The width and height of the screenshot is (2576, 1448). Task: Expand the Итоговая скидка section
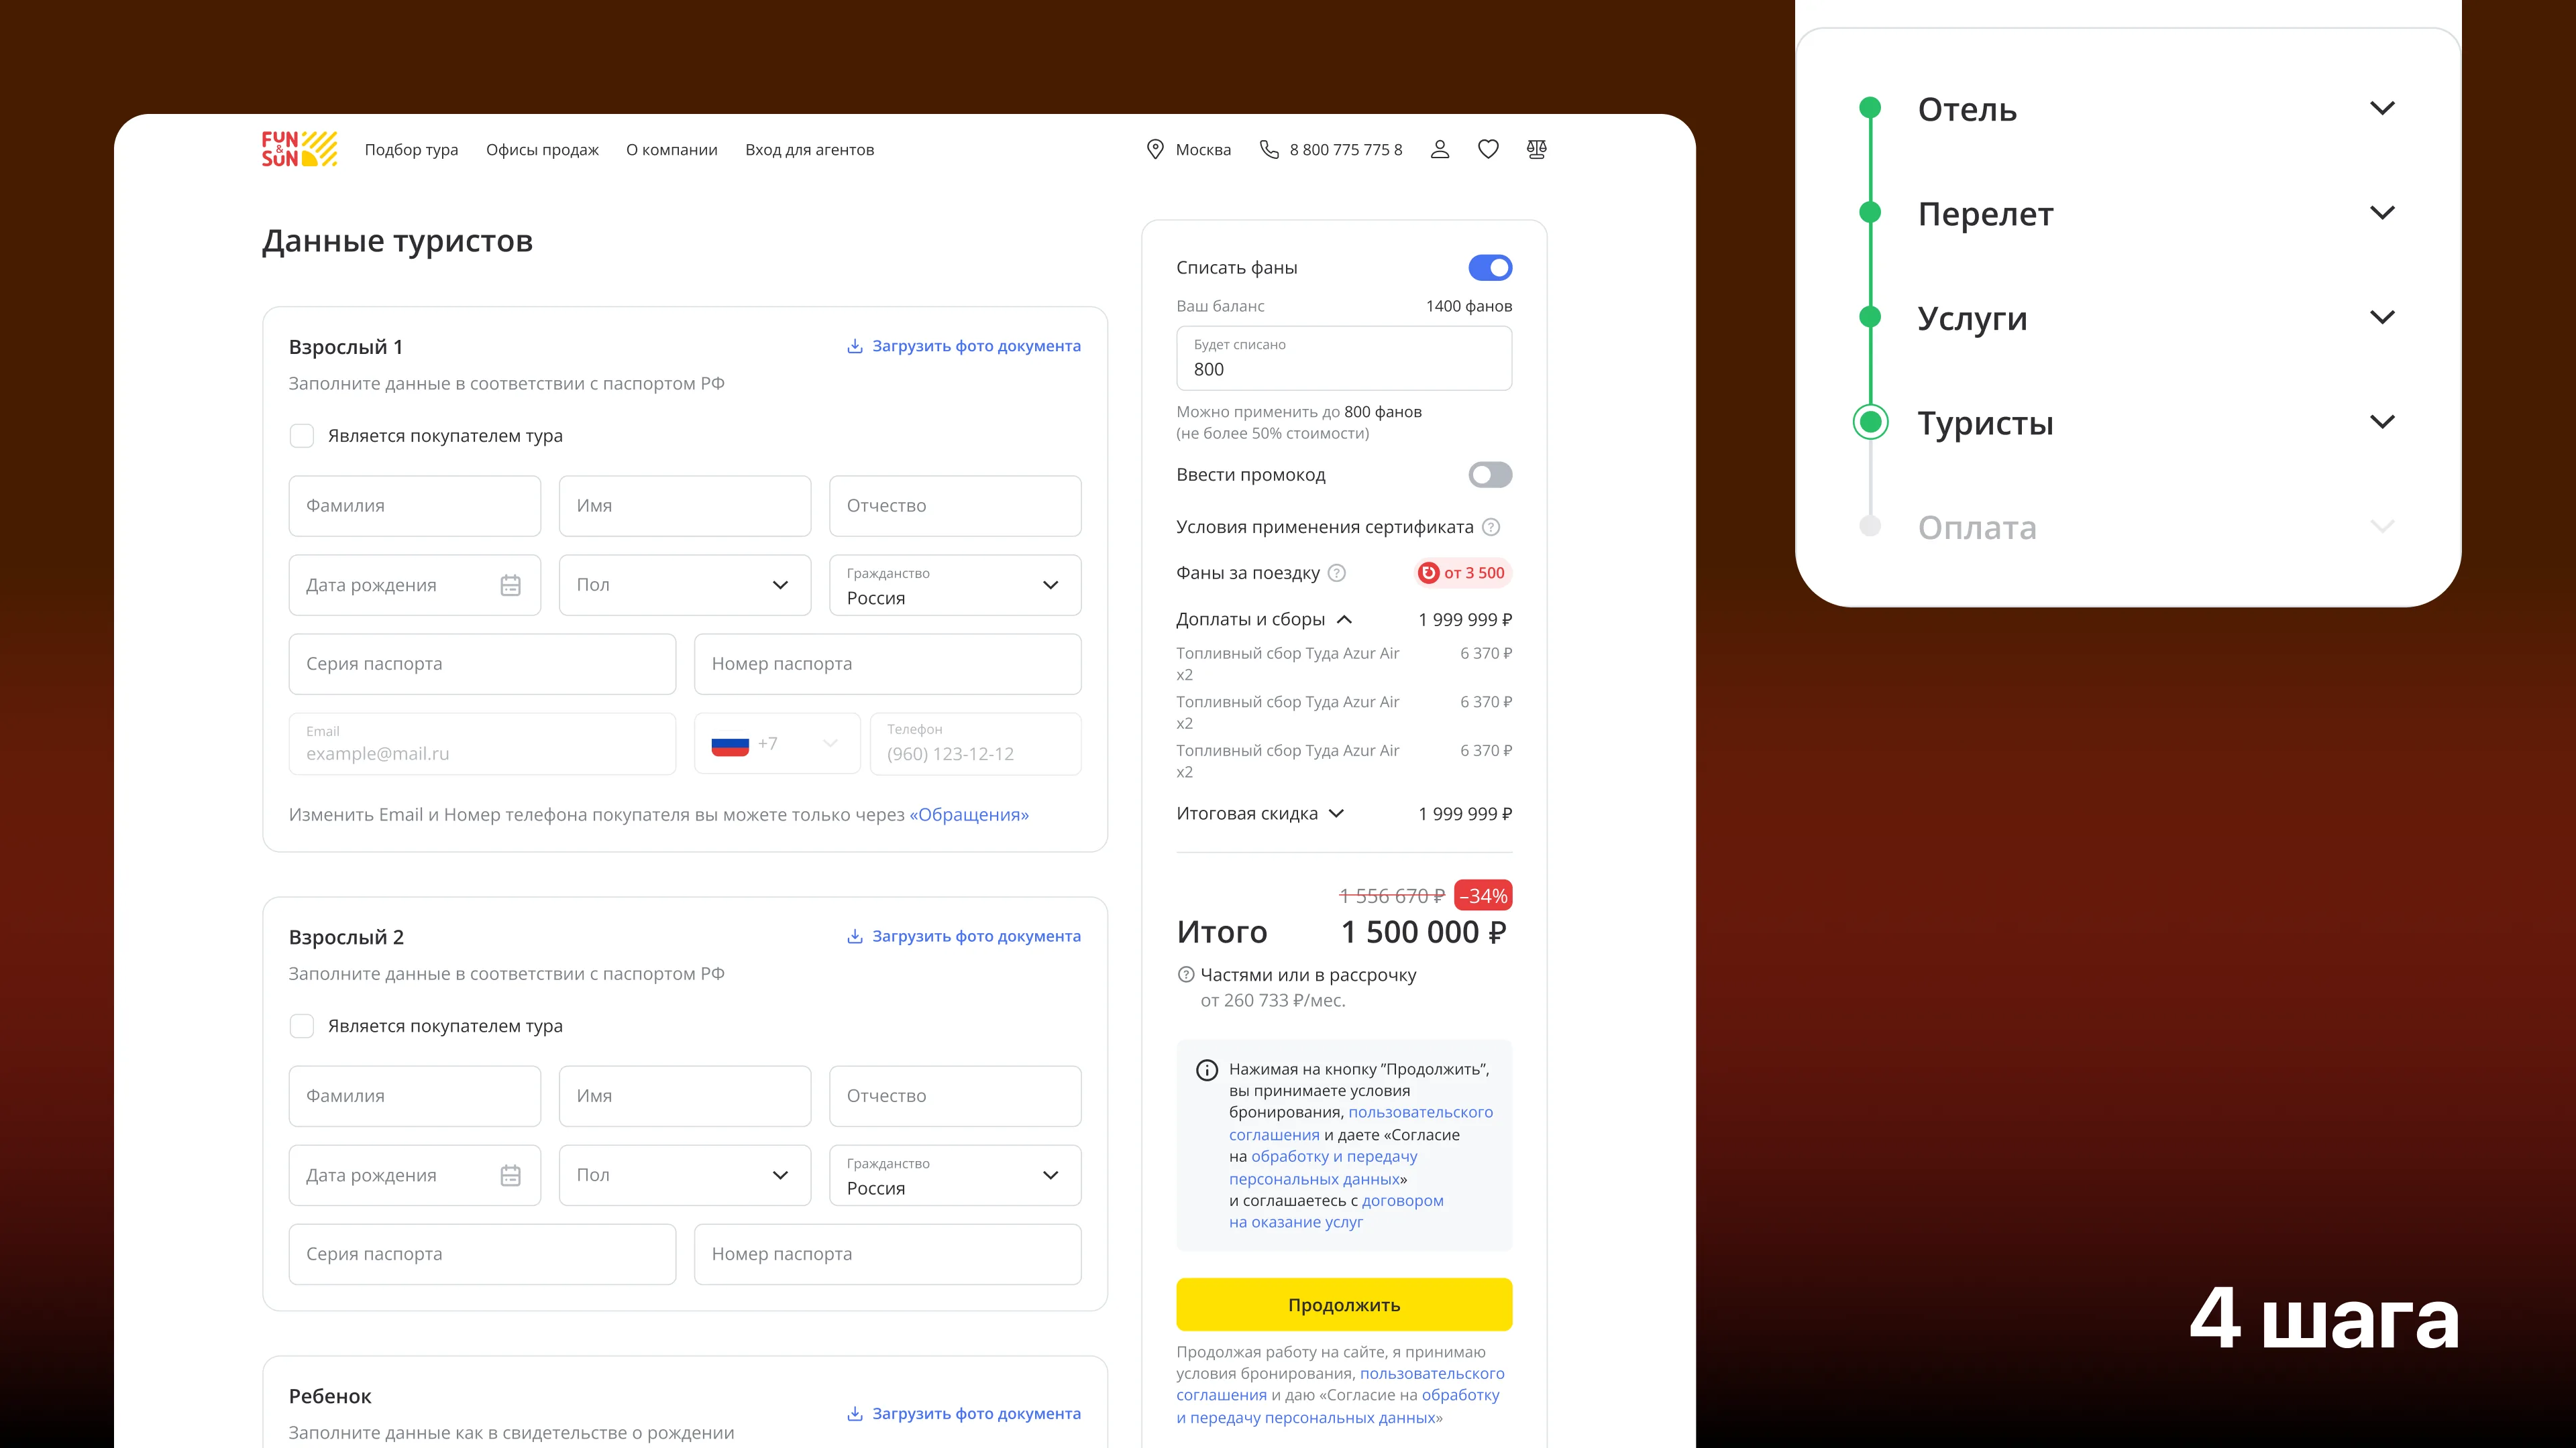pyautogui.click(x=1336, y=813)
